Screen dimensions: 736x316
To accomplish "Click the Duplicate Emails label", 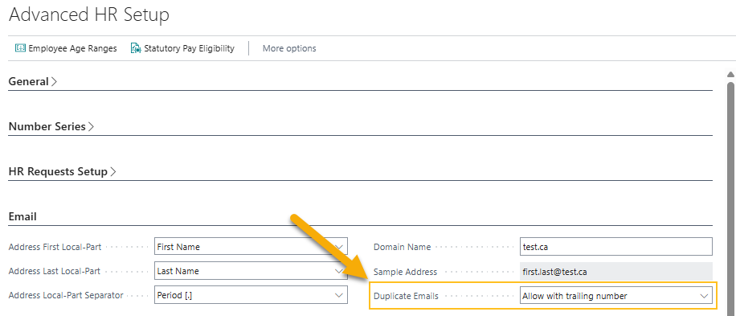I will click(x=406, y=296).
